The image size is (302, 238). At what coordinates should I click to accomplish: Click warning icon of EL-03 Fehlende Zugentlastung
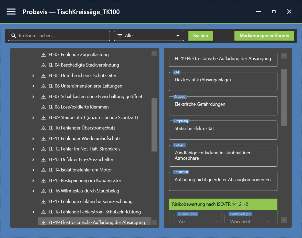(44, 55)
